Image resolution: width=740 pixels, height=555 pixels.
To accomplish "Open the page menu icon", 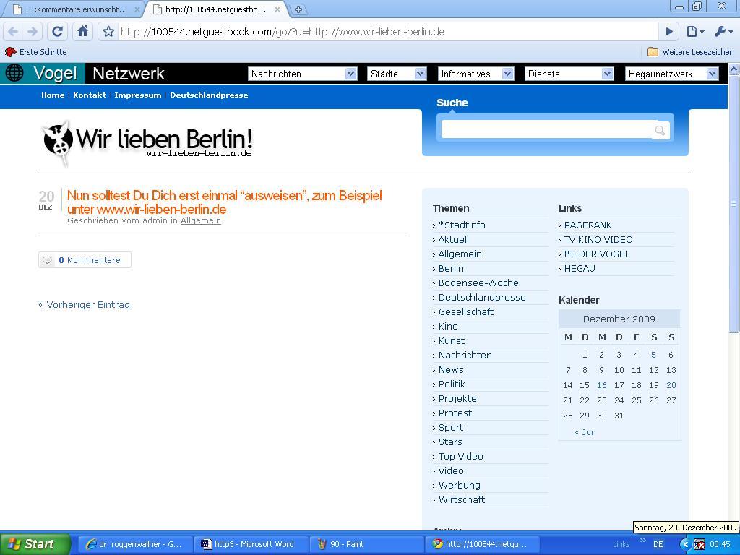I will (694, 32).
